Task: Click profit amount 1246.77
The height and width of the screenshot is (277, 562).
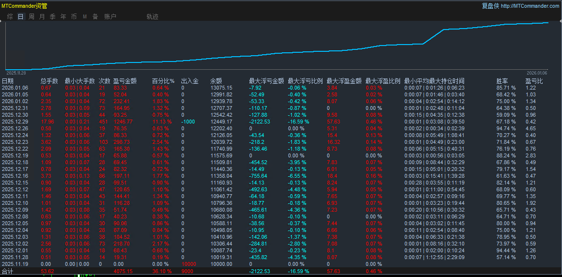Action: click(x=123, y=122)
